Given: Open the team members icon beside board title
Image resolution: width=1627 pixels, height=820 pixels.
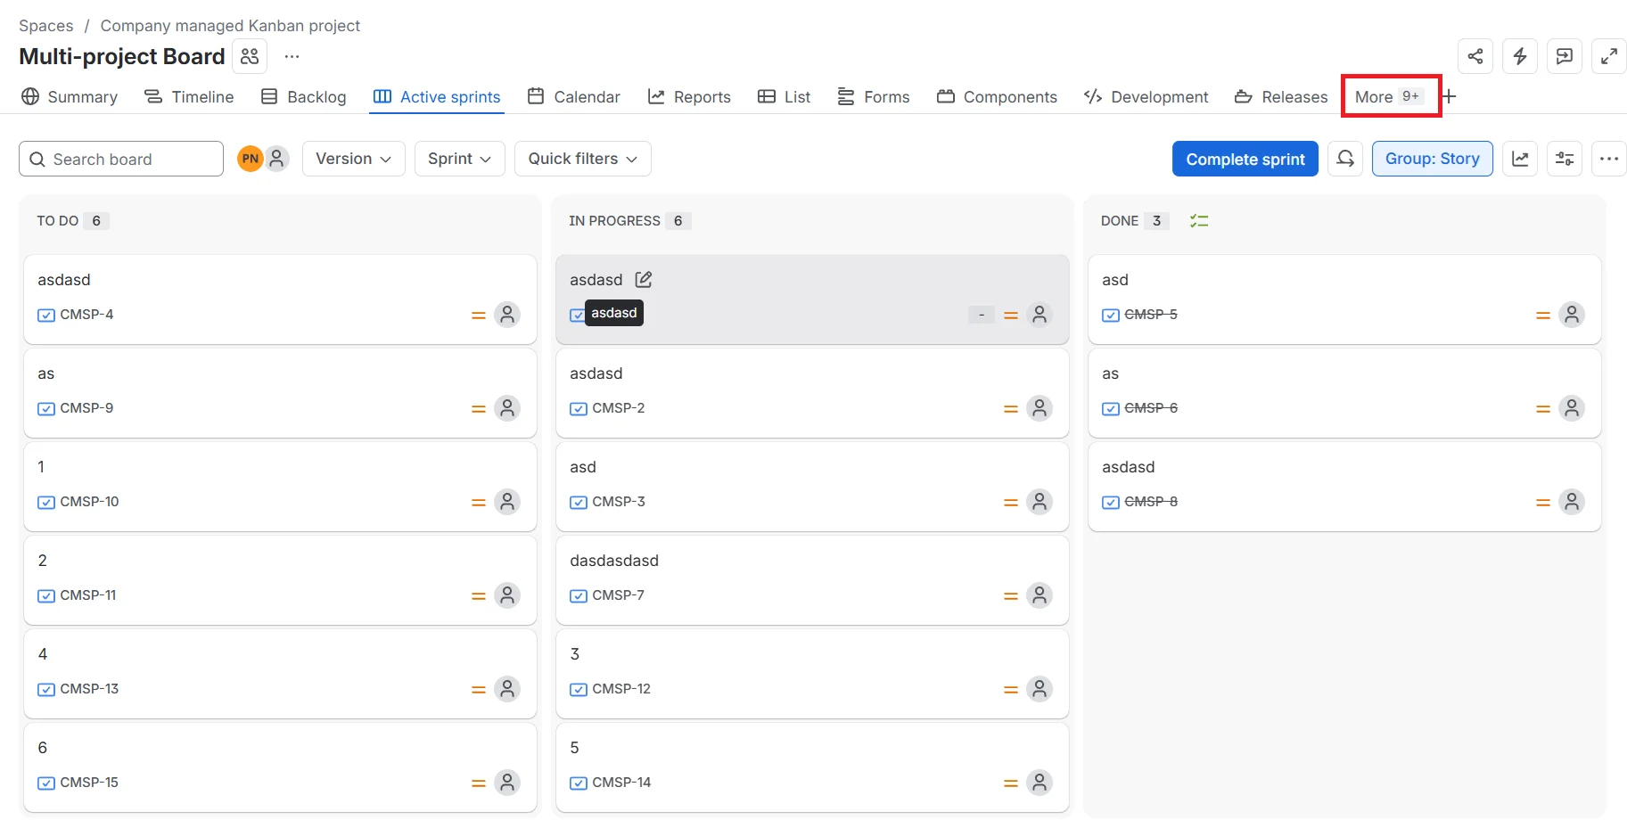Looking at the screenshot, I should tap(250, 56).
